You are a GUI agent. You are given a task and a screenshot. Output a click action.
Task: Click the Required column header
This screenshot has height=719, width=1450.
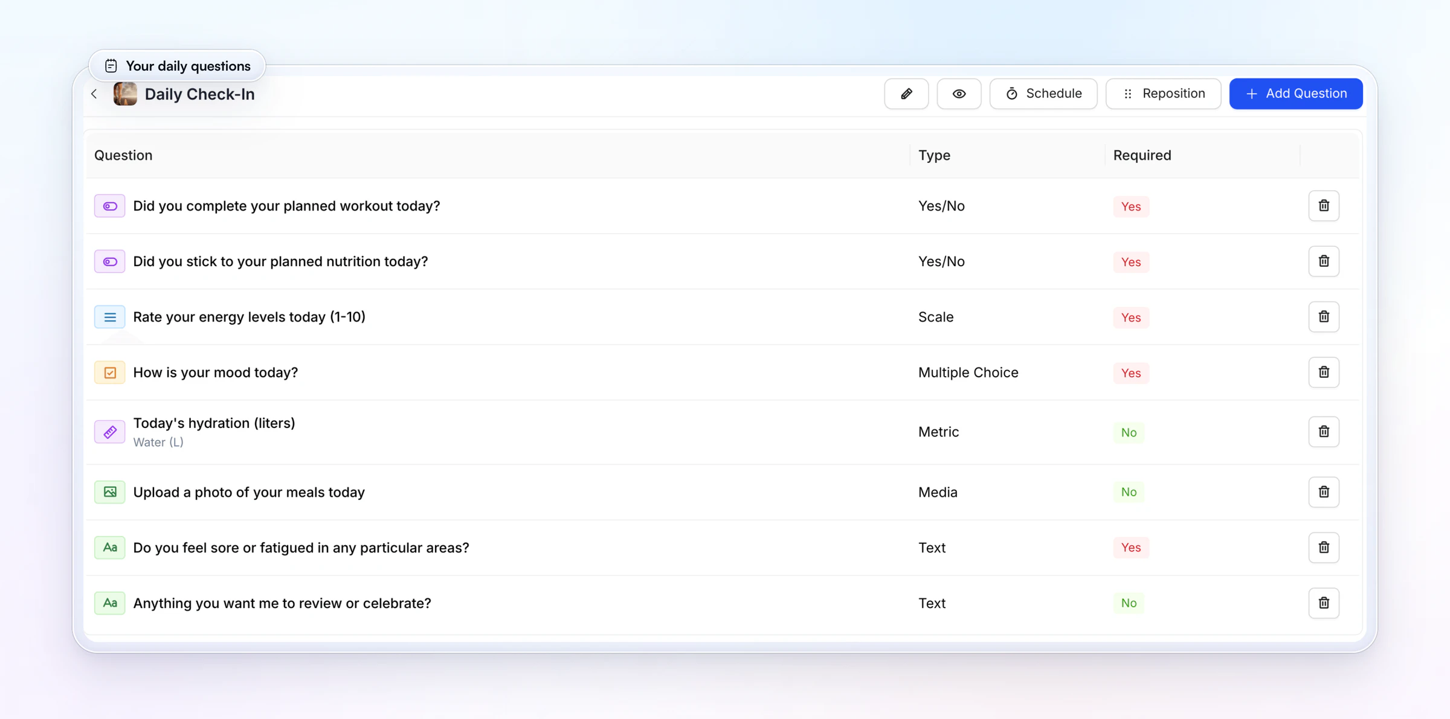point(1142,155)
